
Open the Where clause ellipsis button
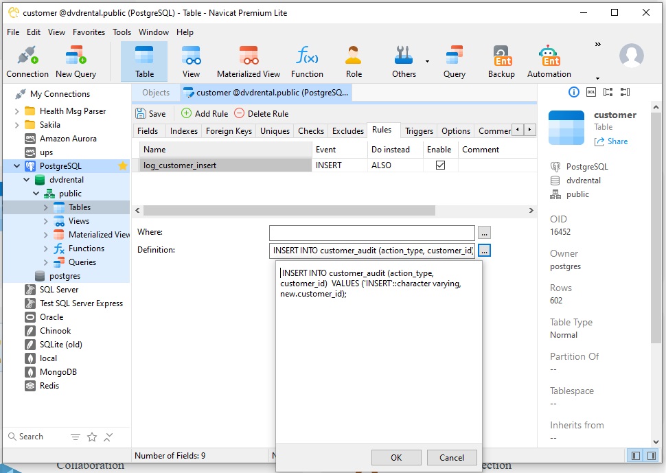[x=484, y=232]
